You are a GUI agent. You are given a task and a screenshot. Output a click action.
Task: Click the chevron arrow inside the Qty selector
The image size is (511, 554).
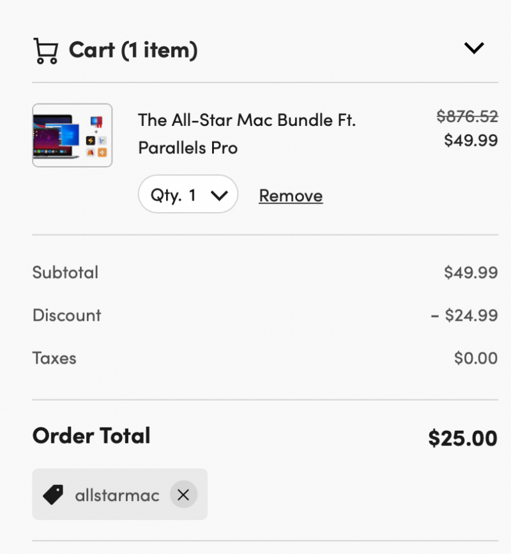219,196
